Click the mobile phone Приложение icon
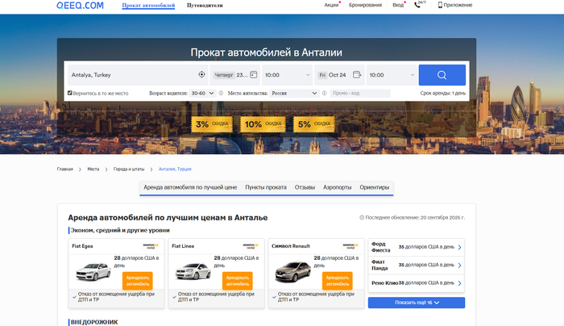The width and height of the screenshot is (564, 326). [x=440, y=5]
